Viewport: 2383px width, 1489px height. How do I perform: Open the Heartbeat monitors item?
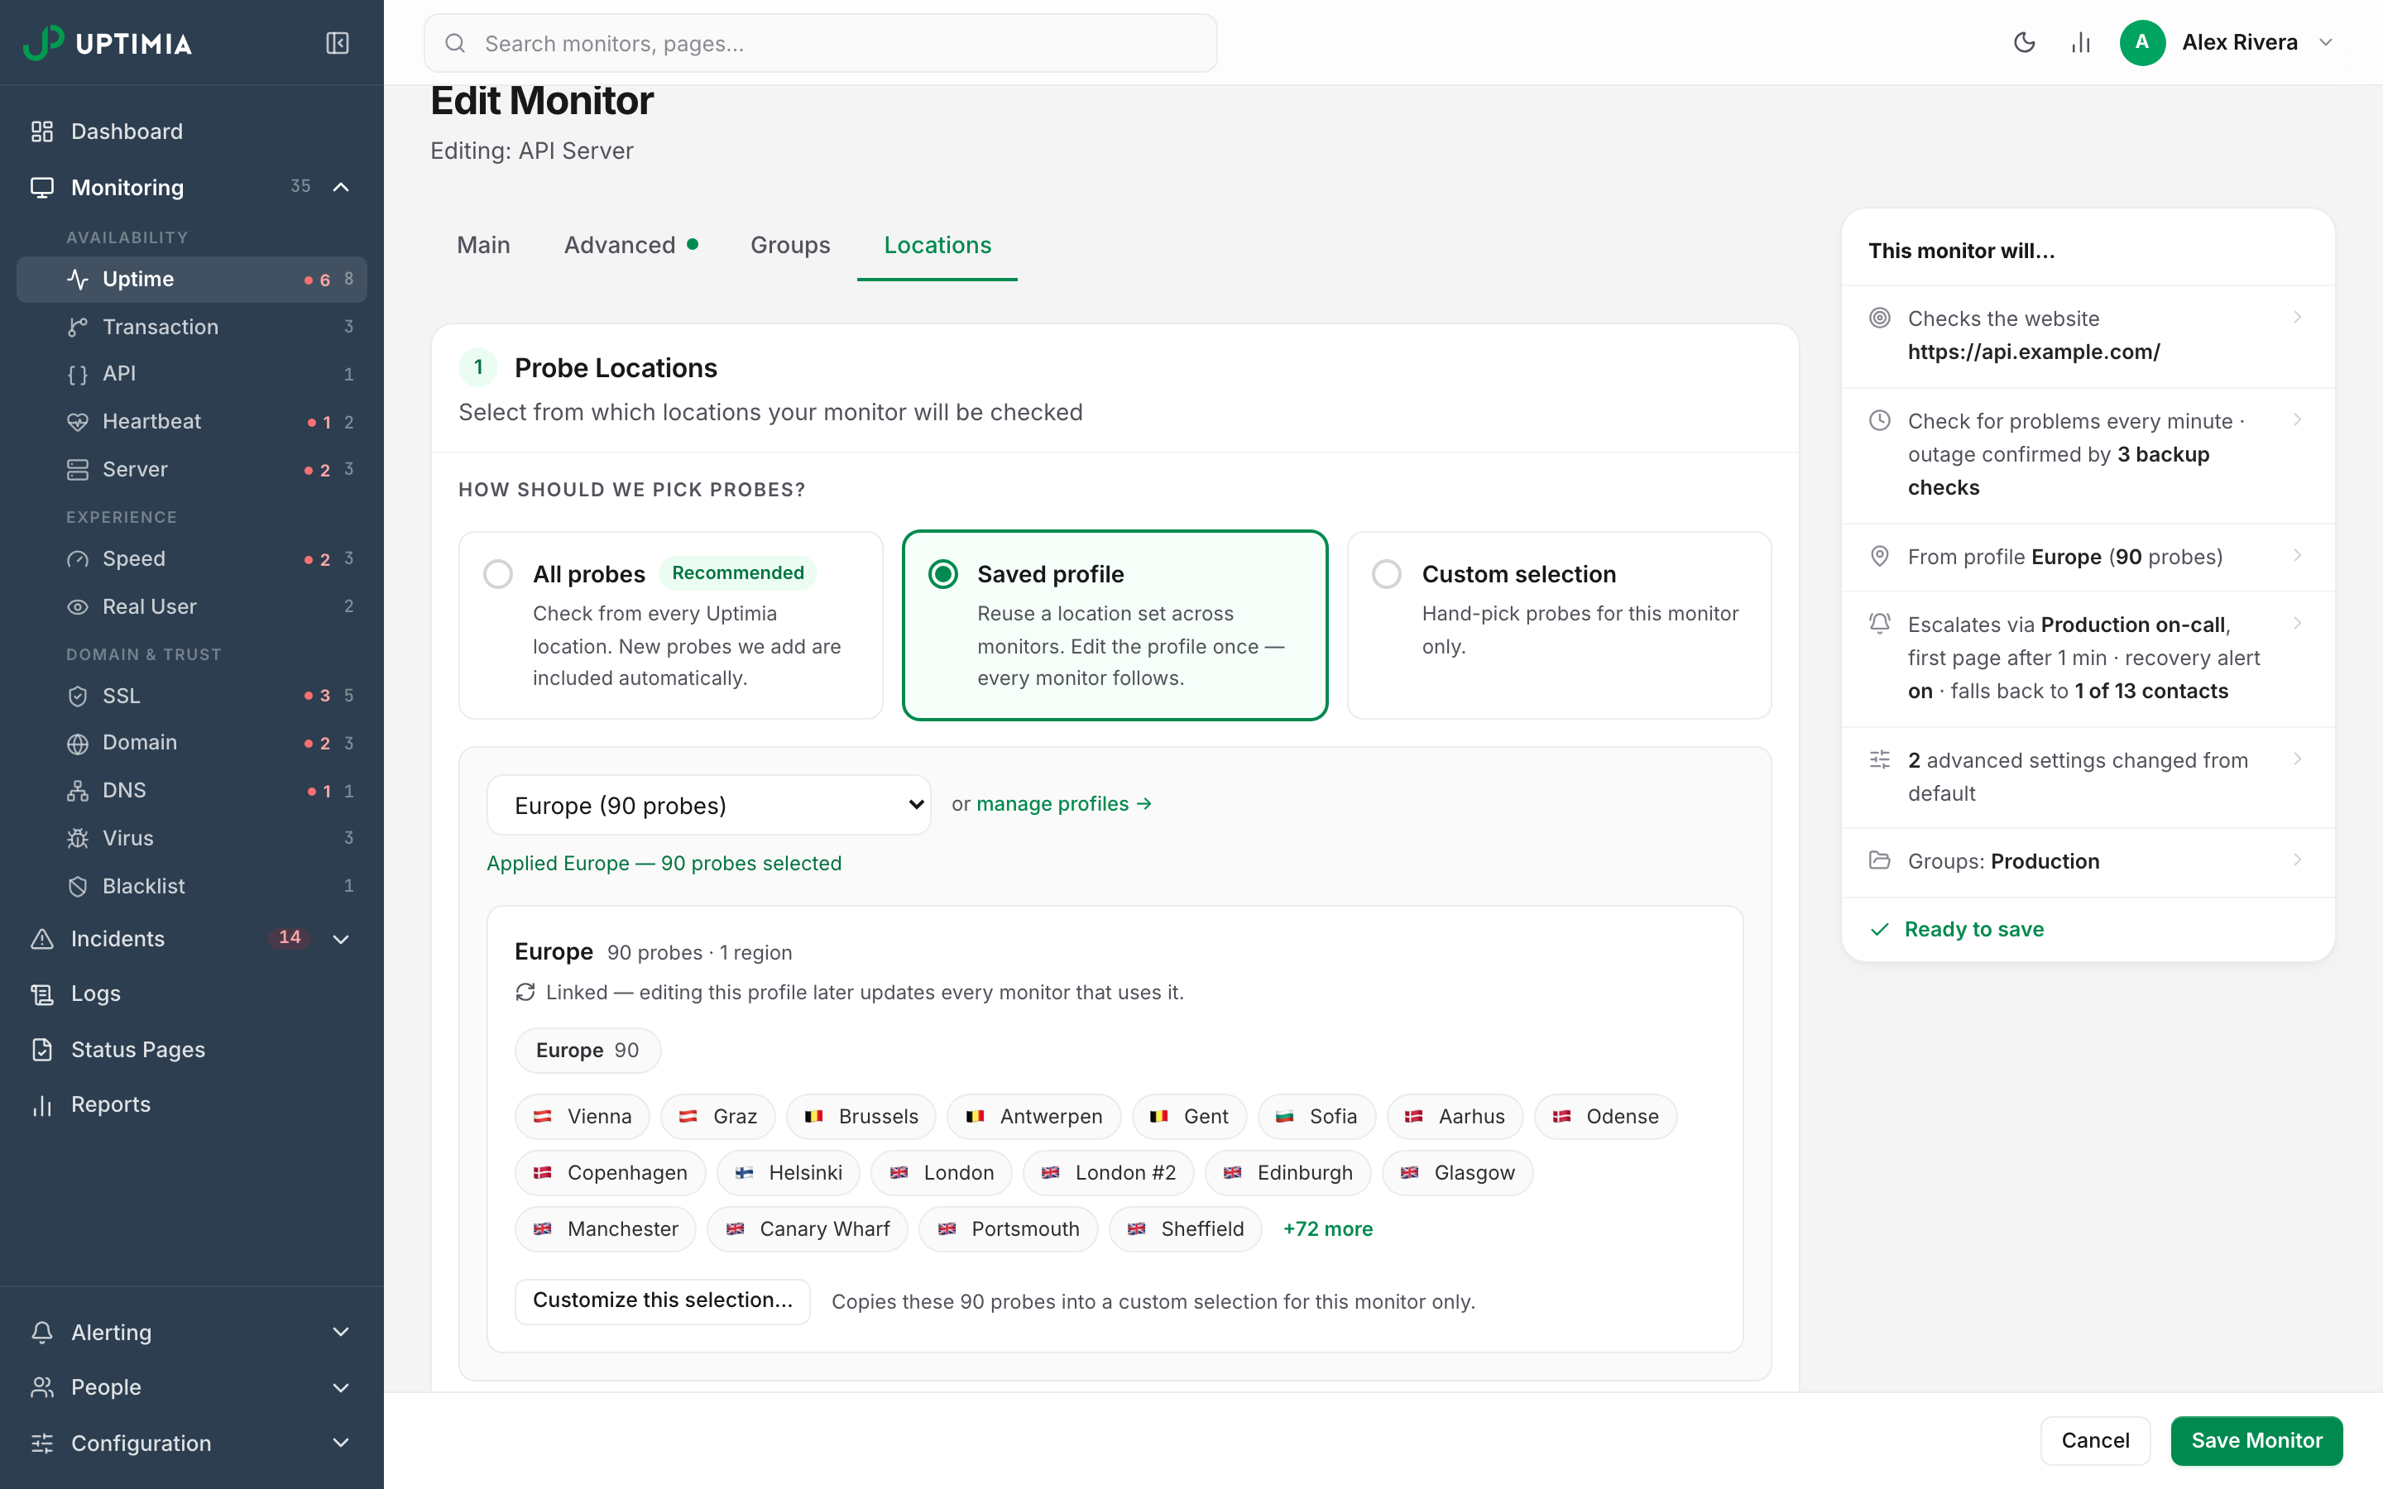pos(192,422)
